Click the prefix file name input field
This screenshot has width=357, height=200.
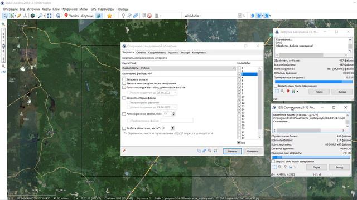pyautogui.click(x=177, y=121)
